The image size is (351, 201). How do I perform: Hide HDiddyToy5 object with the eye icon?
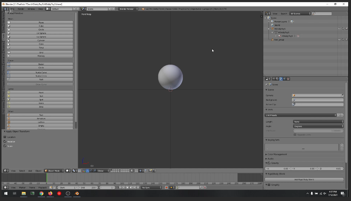click(x=339, y=29)
